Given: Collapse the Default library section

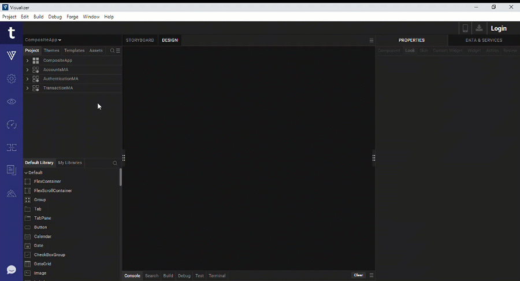Looking at the screenshot, I should click(x=27, y=173).
